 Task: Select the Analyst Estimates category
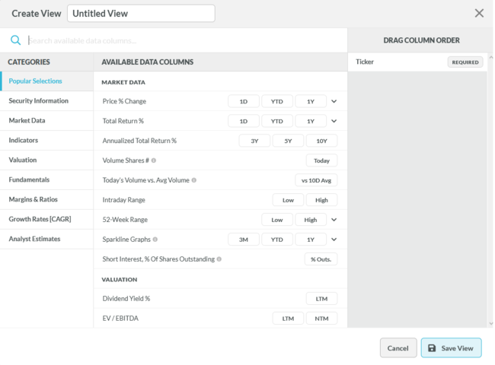pyautogui.click(x=34, y=240)
